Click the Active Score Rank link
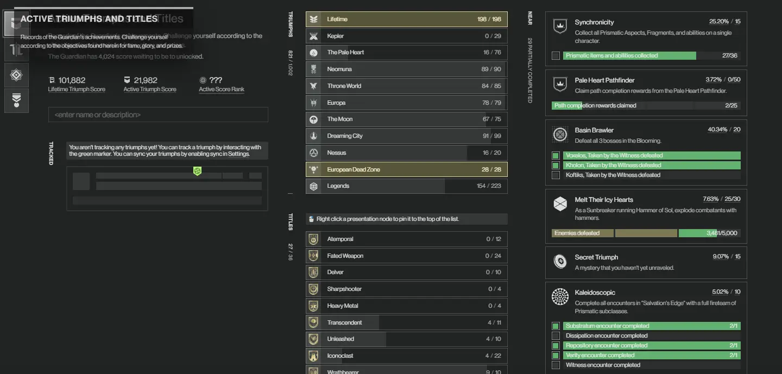Image resolution: width=782 pixels, height=374 pixels. 222,90
